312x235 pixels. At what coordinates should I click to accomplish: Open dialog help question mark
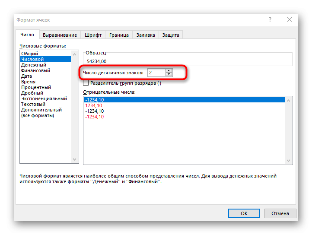(x=270, y=19)
